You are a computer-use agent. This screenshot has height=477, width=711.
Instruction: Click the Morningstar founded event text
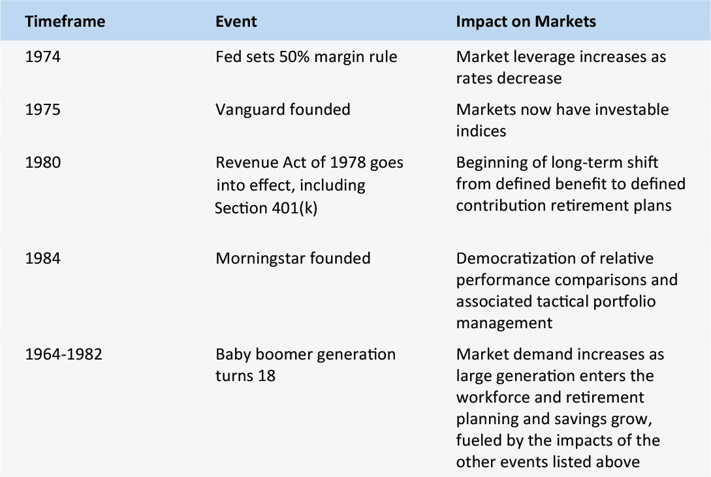(x=293, y=258)
